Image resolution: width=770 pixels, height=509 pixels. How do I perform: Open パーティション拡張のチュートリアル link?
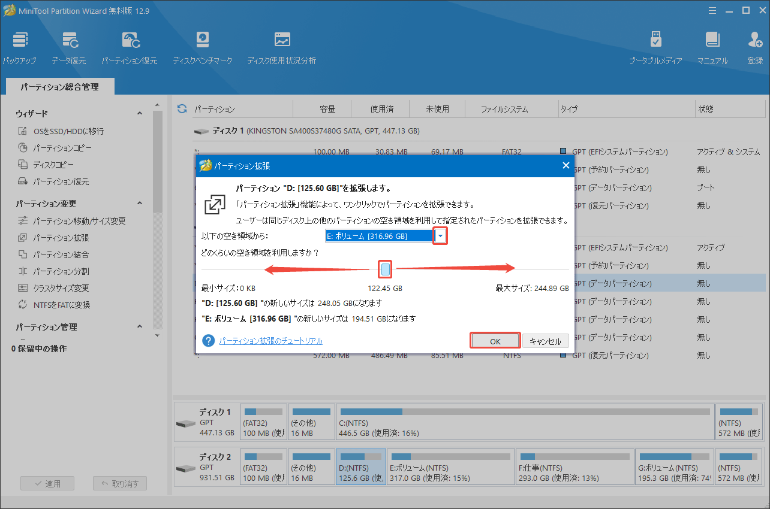pos(270,341)
